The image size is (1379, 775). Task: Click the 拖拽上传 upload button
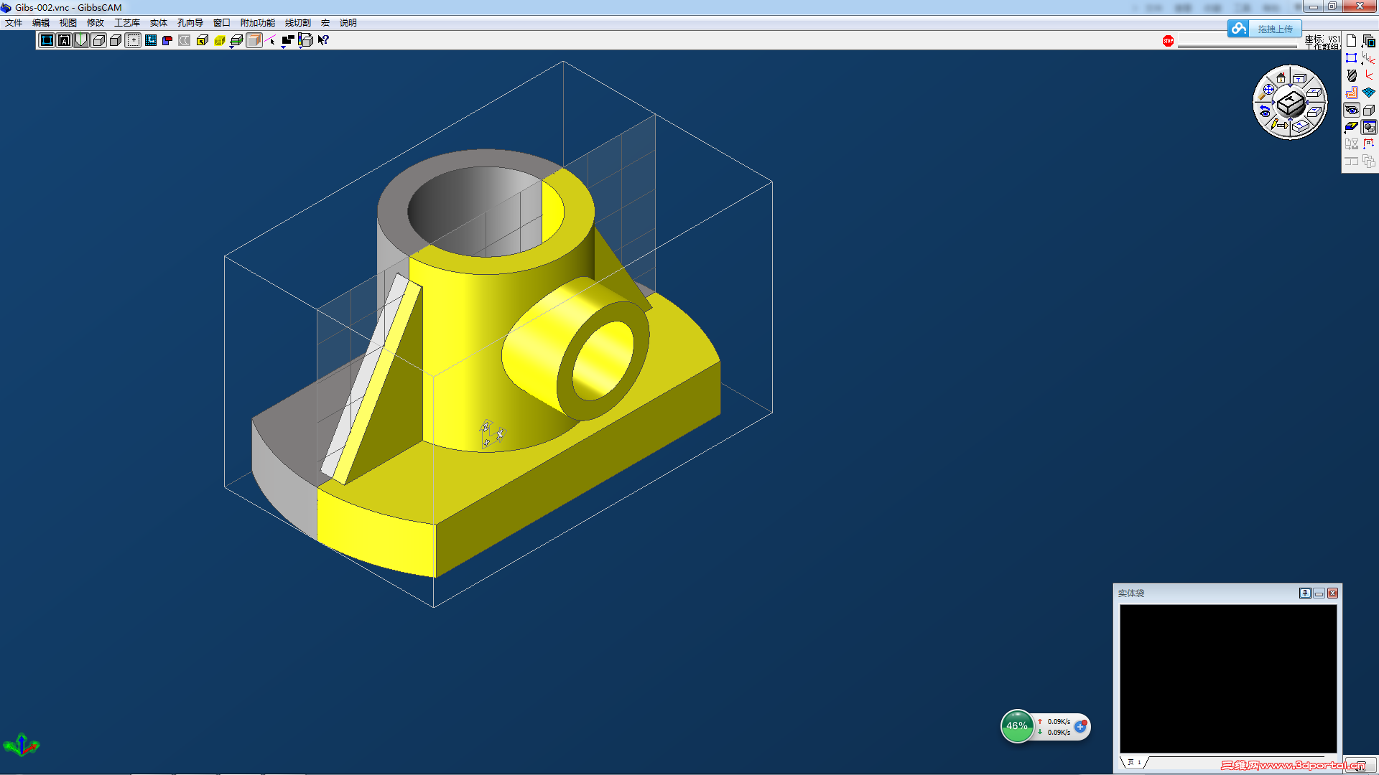[x=1265, y=29]
